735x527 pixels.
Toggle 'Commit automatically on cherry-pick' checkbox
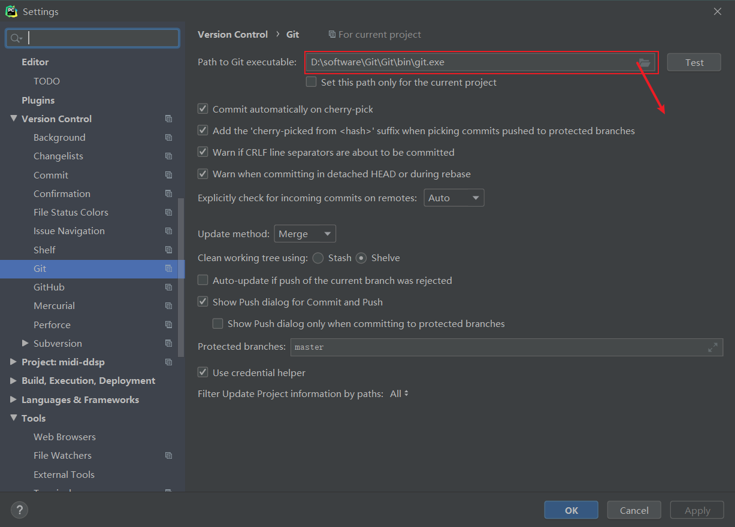(x=202, y=109)
